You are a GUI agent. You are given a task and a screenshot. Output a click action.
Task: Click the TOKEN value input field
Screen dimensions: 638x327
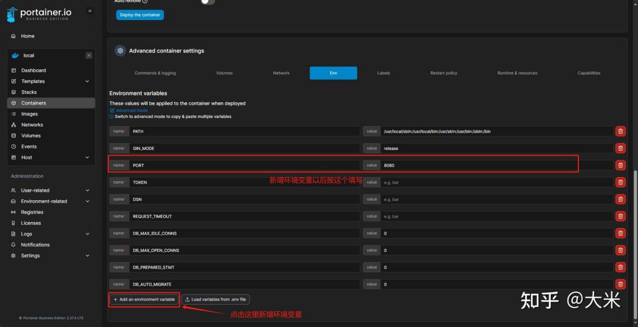pyautogui.click(x=496, y=182)
